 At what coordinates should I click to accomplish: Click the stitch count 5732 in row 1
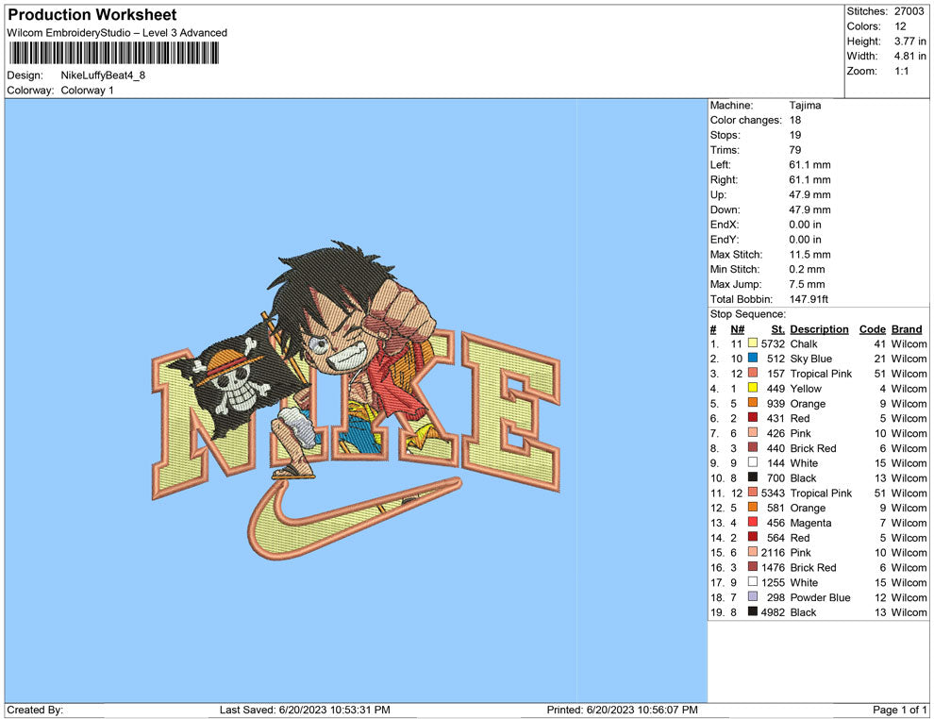[773, 343]
